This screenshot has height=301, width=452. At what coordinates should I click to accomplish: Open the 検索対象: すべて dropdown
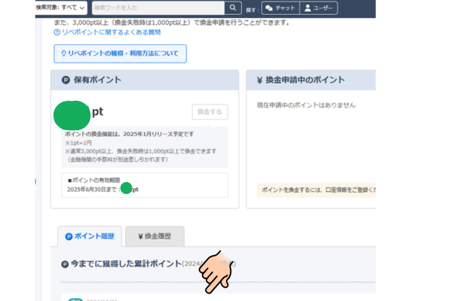pos(61,8)
